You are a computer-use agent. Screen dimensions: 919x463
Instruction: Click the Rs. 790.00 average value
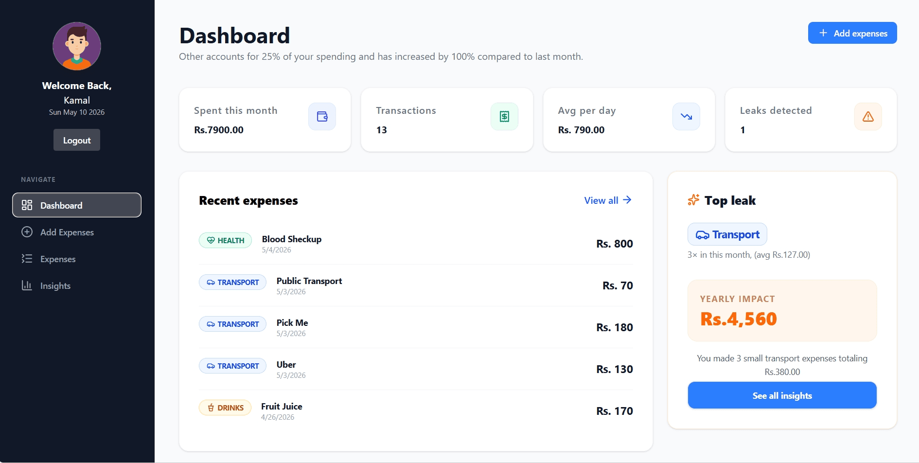click(x=582, y=130)
